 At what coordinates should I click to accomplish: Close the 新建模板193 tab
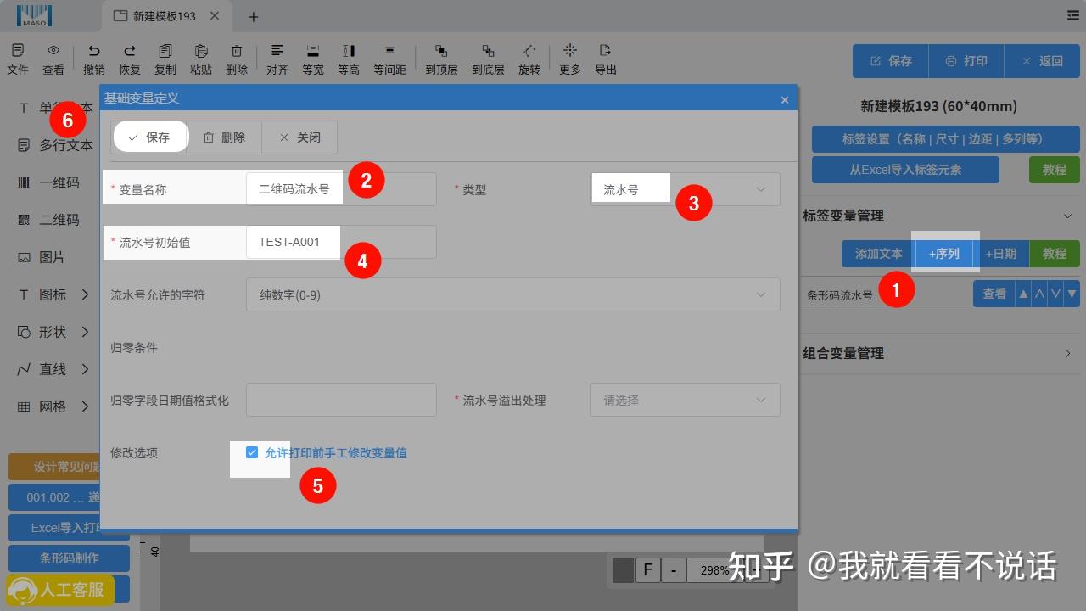point(215,16)
